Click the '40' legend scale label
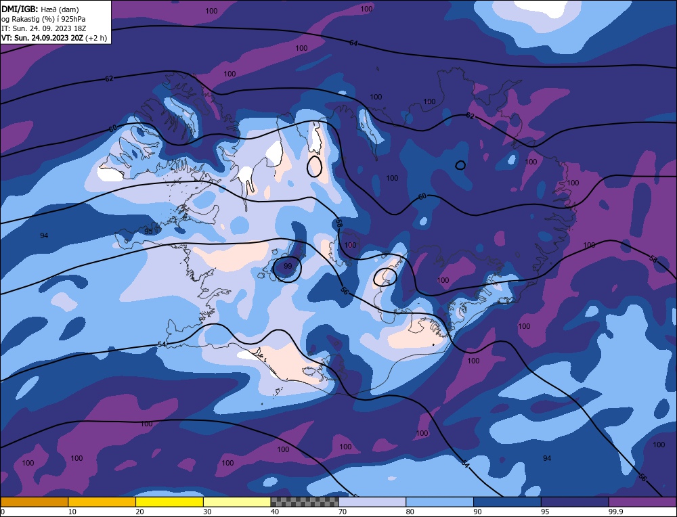 (x=275, y=512)
